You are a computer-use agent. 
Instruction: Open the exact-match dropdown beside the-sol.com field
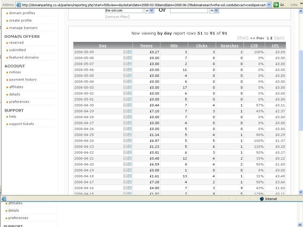coord(149,10)
